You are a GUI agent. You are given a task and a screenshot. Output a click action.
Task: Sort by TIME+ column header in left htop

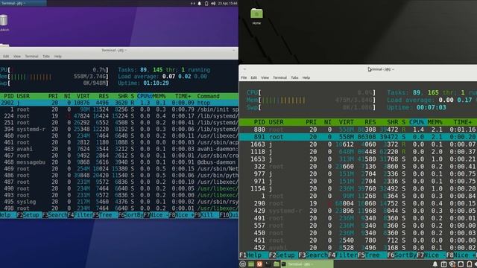click(183, 96)
